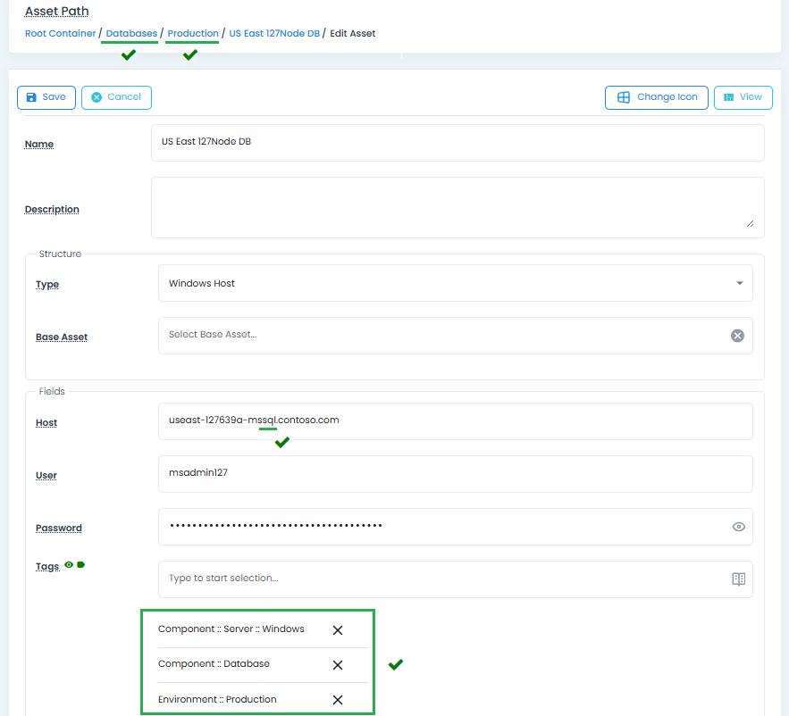Toggle the green eye icon beside Tags
Image resolution: width=789 pixels, height=716 pixels.
coord(69,564)
